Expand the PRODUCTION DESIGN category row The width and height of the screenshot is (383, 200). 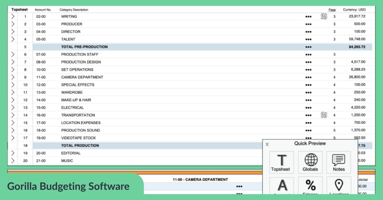[x=13, y=62]
